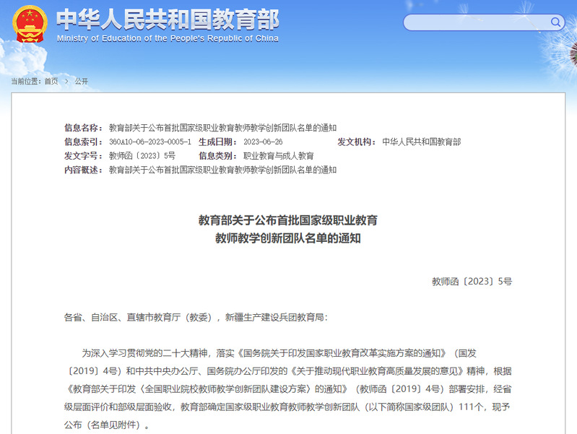Viewport: 577px width, 434px height.
Task: Click the article heading line 教育部关于公布首批国家级职业教育
Action: (x=287, y=220)
